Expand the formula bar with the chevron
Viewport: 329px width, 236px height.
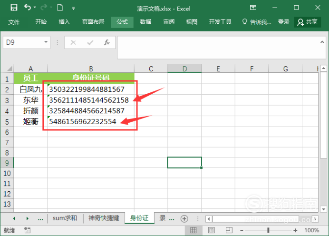coord(322,42)
